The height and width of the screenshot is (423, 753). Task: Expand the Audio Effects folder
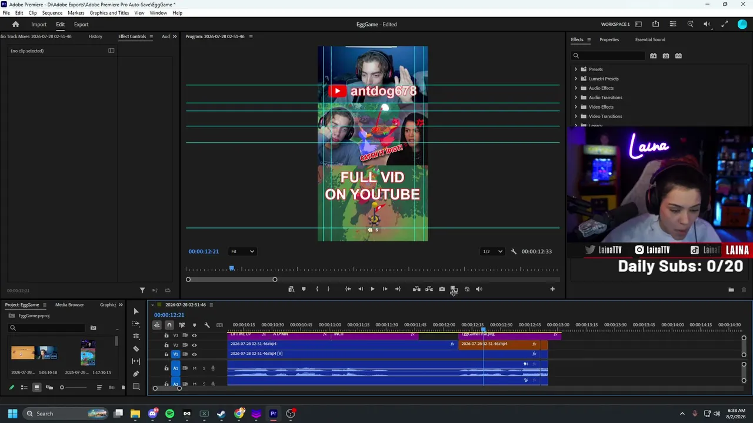click(576, 88)
